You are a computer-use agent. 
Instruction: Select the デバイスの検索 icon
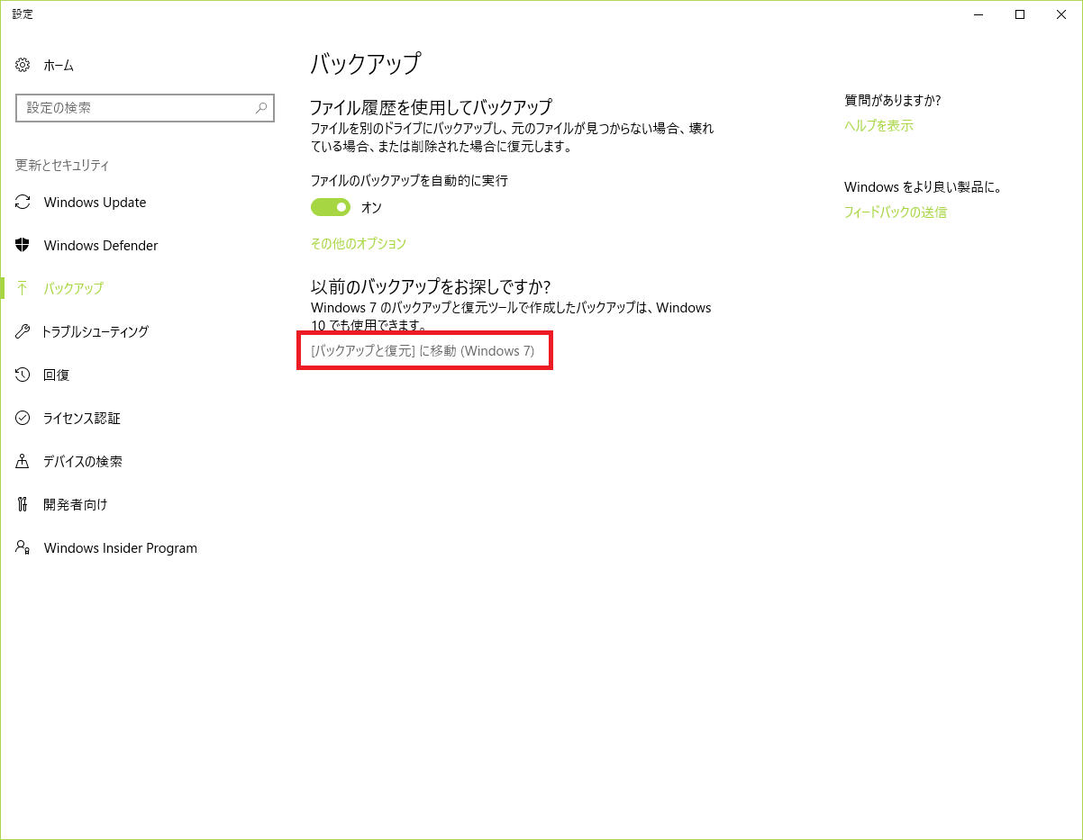pos(23,461)
